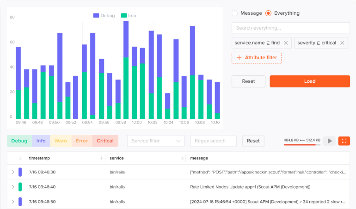Open the Service filter dropdown
Image resolution: width=356 pixels, height=209 pixels.
156,141
